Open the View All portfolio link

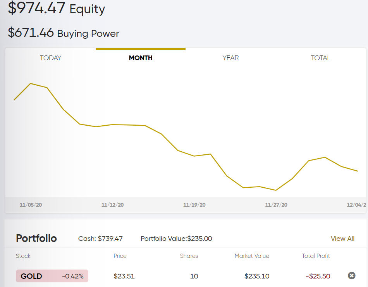coord(342,239)
